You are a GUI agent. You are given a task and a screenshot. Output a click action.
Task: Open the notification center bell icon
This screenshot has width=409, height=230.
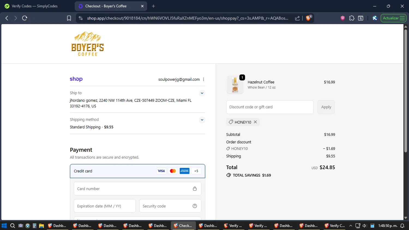[x=402, y=226]
